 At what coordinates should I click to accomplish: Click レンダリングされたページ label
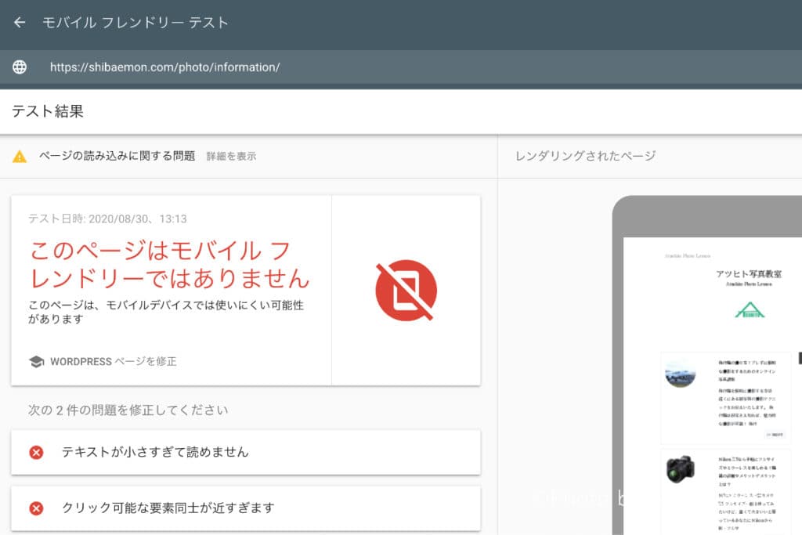coord(585,156)
